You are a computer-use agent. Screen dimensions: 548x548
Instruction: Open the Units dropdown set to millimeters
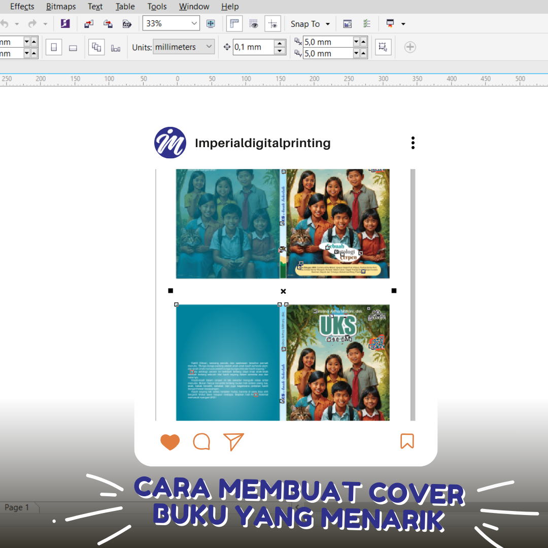click(x=184, y=47)
